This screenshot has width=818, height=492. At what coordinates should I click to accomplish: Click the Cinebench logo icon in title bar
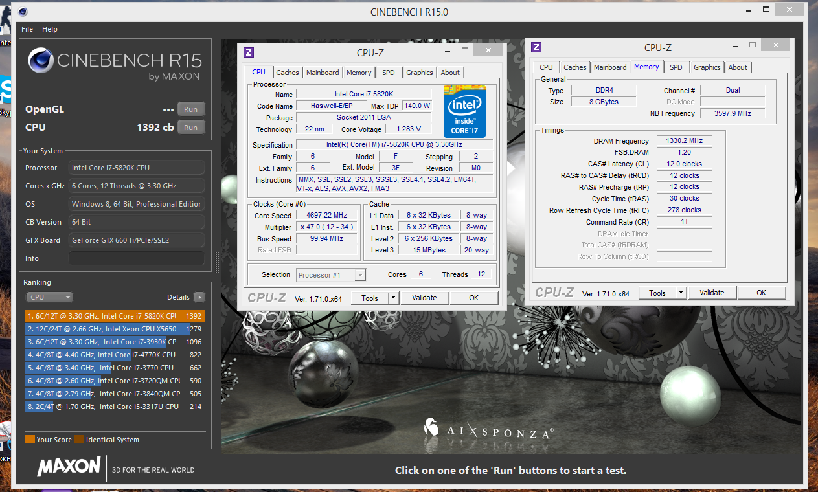[23, 12]
